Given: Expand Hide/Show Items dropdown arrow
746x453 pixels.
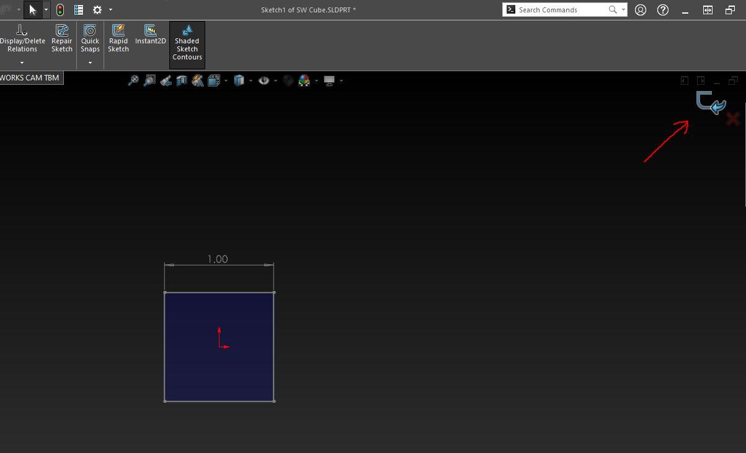Looking at the screenshot, I should pyautogui.click(x=275, y=80).
